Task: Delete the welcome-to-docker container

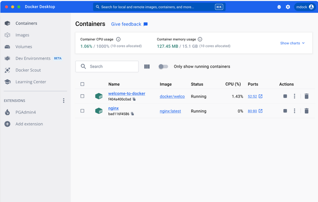Action: pos(306,96)
